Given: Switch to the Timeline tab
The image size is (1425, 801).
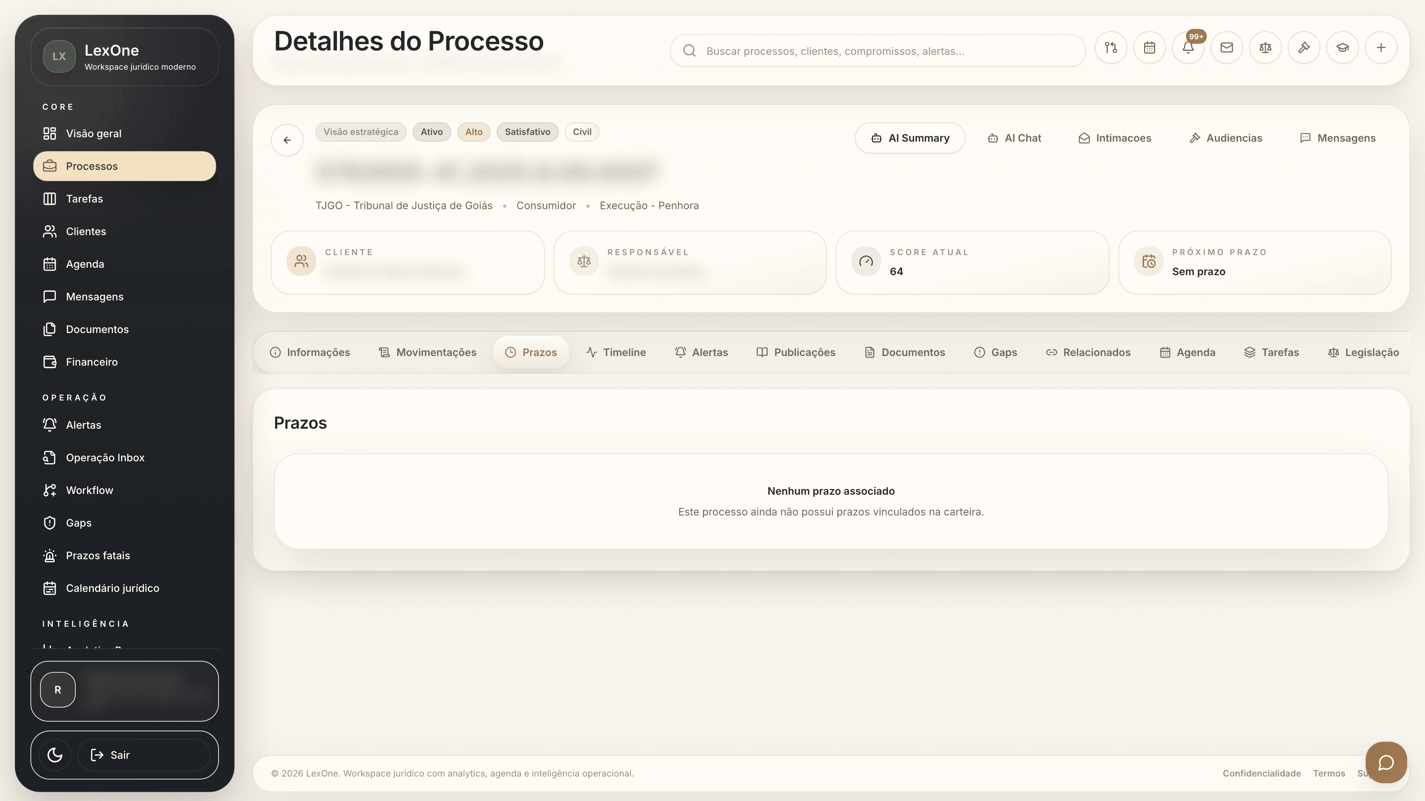Looking at the screenshot, I should 616,352.
